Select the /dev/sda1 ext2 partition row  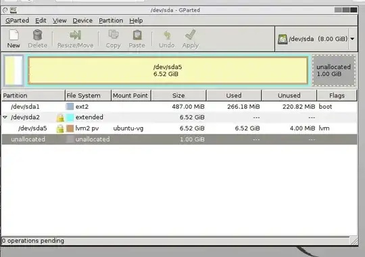point(179,107)
